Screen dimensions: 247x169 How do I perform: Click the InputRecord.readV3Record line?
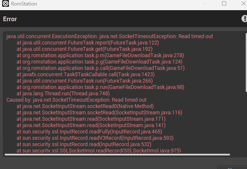(95, 138)
